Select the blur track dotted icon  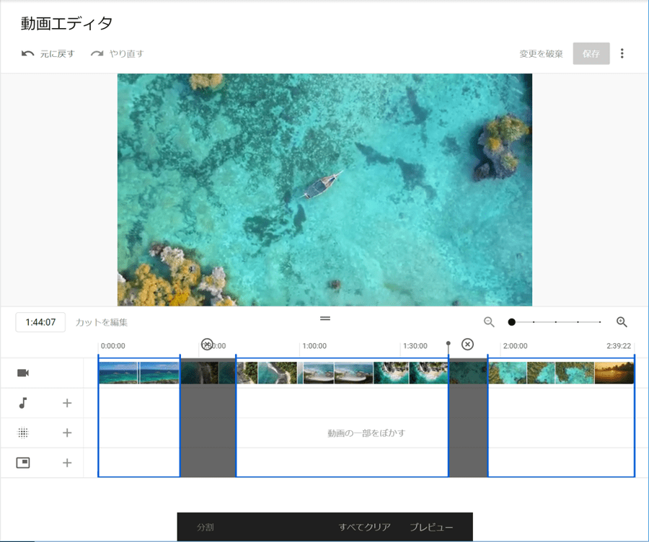pos(23,433)
